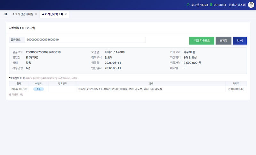Open the user avatar profile picture
Image resolution: width=256 pixels, height=155 pixels.
point(251,5)
